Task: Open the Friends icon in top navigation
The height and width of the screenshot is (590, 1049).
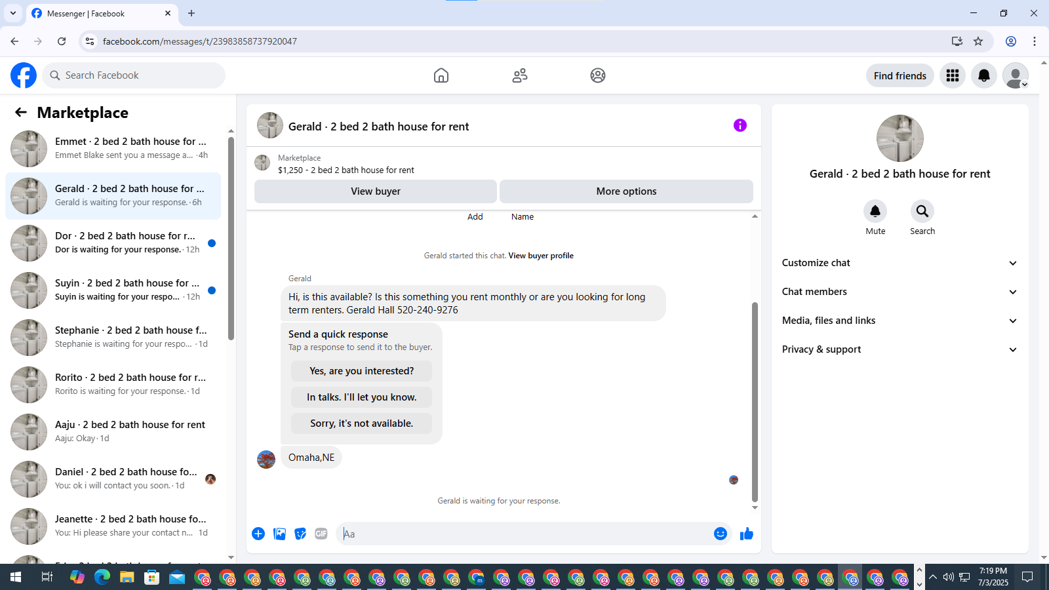Action: click(520, 75)
